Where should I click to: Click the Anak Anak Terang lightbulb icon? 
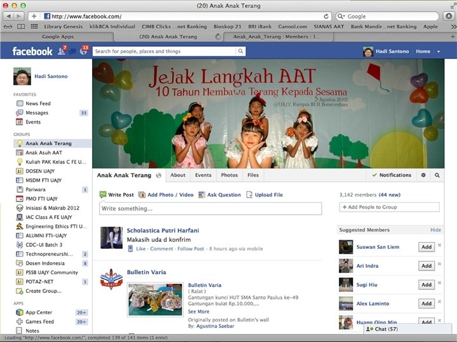point(20,143)
